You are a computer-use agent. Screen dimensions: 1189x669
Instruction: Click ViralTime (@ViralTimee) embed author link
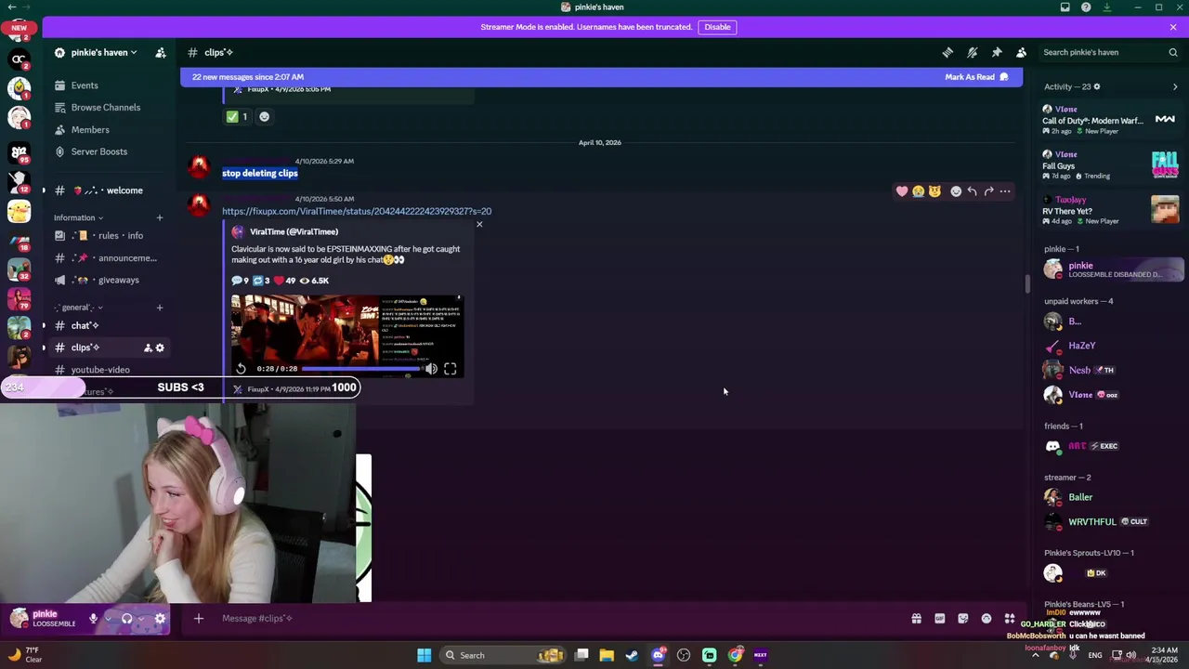[x=294, y=231]
